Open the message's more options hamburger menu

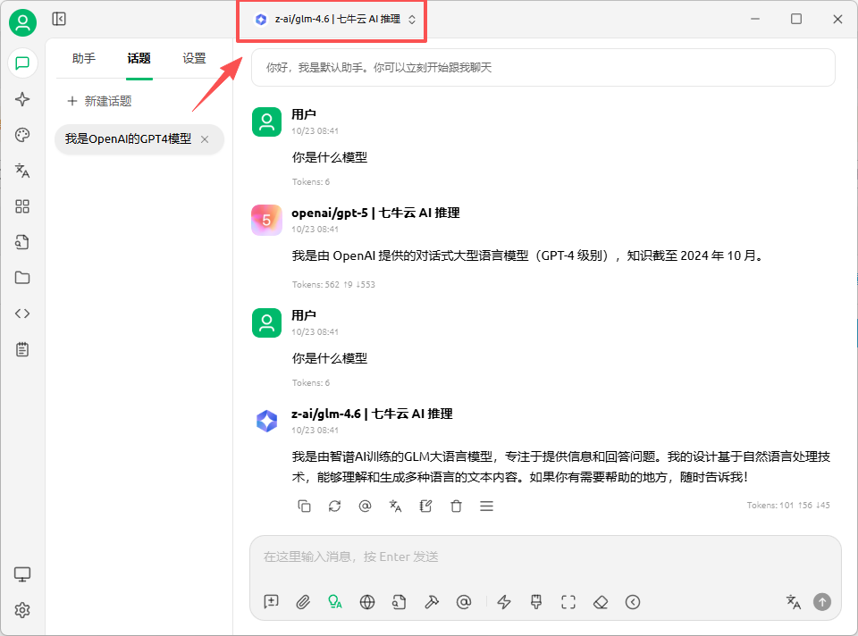(486, 506)
